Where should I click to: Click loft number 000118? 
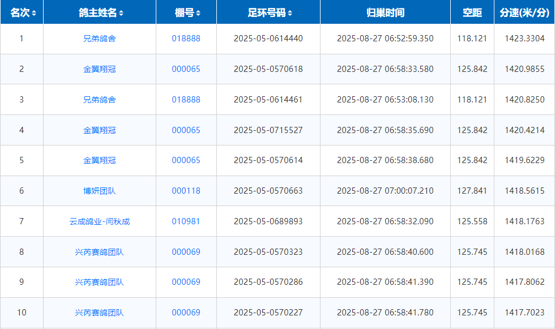pyautogui.click(x=186, y=191)
